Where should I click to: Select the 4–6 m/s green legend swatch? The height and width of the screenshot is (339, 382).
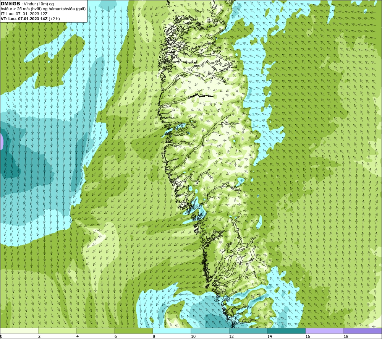[95, 331]
